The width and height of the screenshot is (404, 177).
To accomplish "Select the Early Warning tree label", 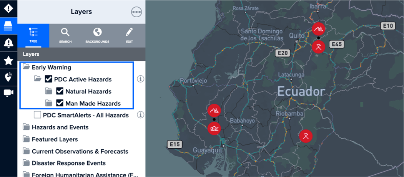I will coord(51,68).
